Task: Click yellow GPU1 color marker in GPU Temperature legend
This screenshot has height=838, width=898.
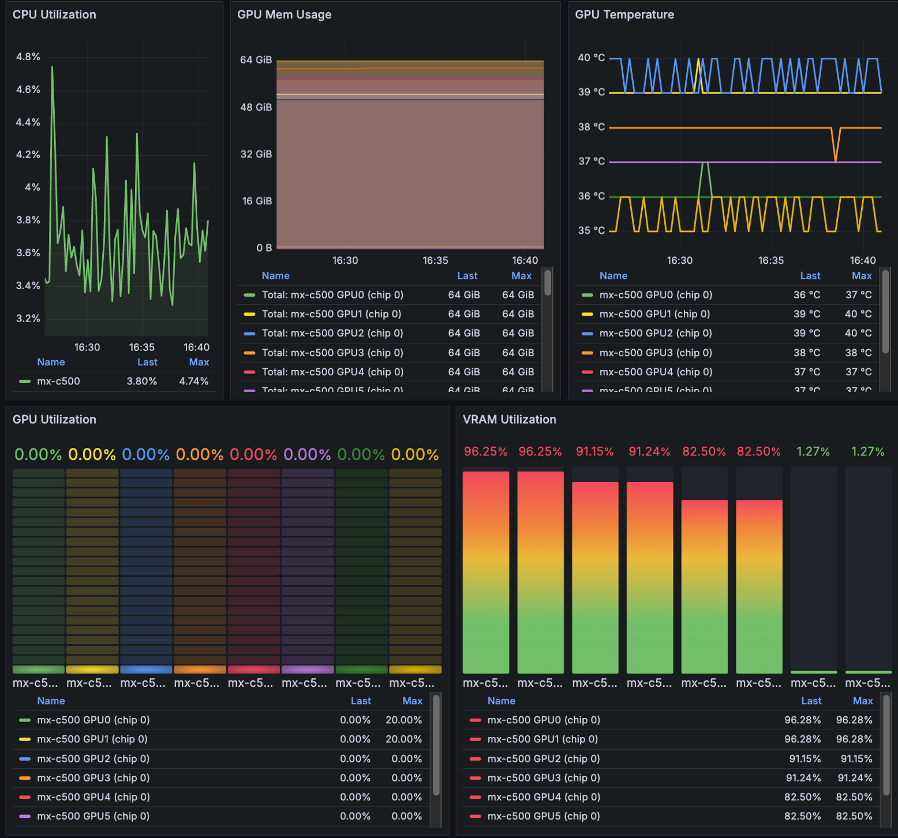Action: click(x=587, y=315)
